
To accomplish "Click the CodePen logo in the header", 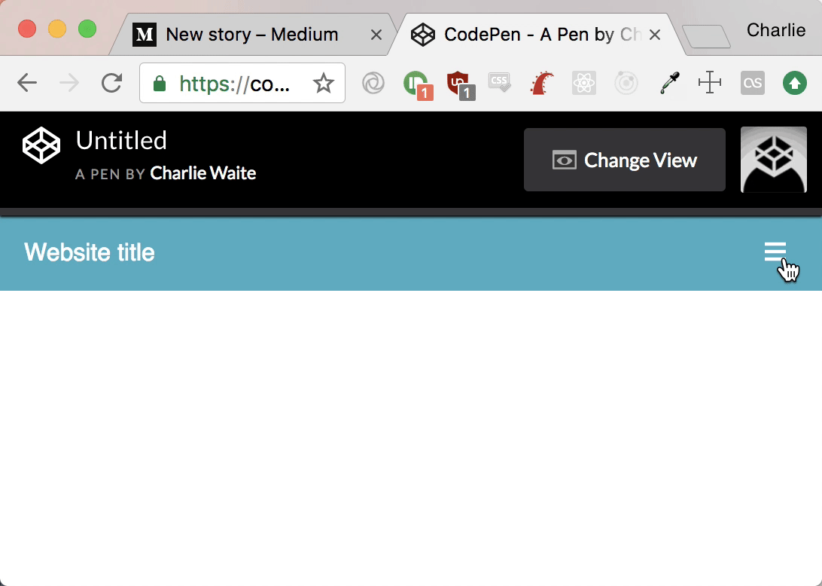I will (41, 145).
